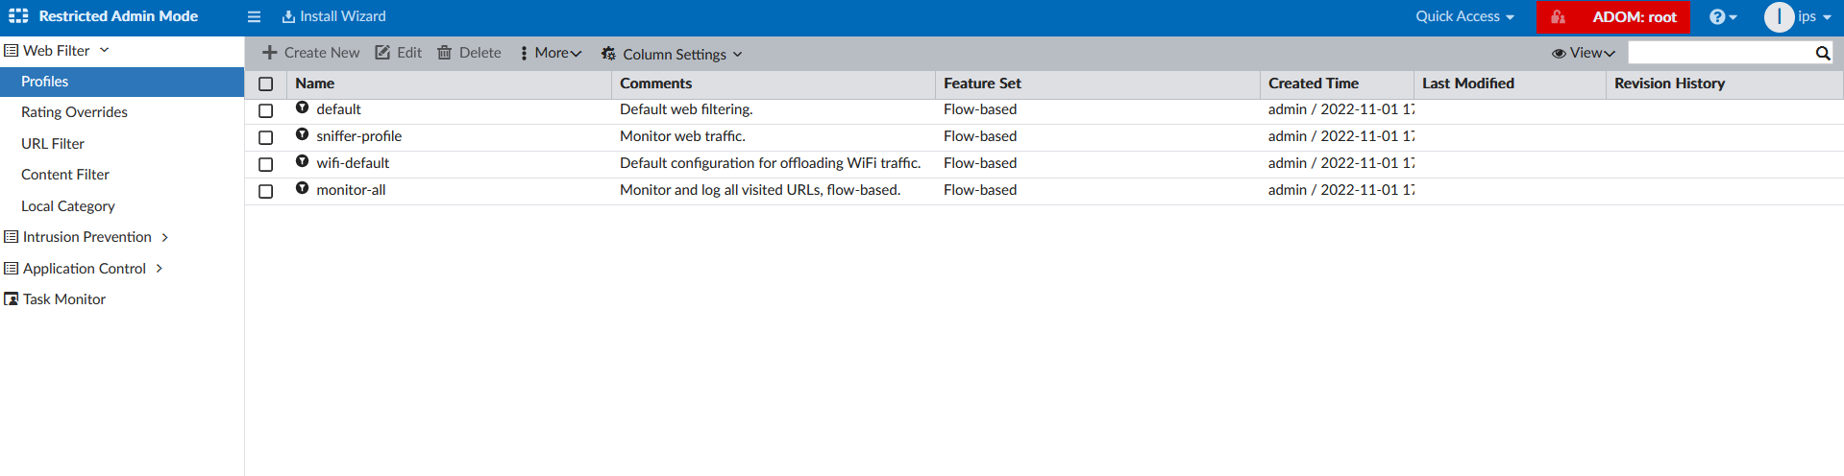Screen dimensions: 1844x476
Task: Click the sniffer-profile row icon
Action: (x=302, y=134)
